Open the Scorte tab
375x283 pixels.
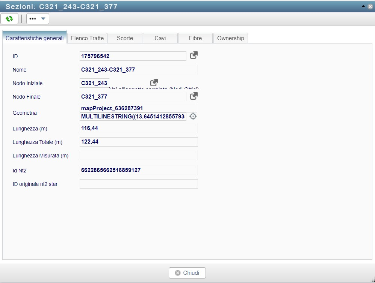[125, 38]
